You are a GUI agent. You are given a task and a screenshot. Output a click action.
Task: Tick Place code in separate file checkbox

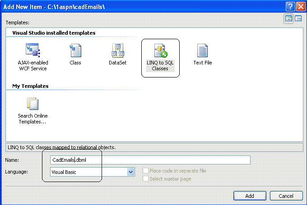(145, 171)
